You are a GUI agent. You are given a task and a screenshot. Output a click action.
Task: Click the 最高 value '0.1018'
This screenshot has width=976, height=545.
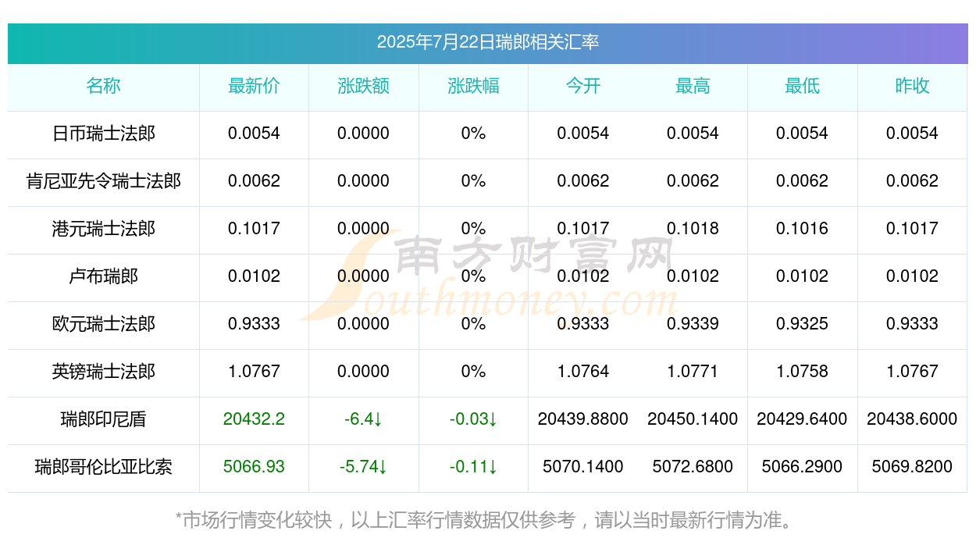(693, 229)
